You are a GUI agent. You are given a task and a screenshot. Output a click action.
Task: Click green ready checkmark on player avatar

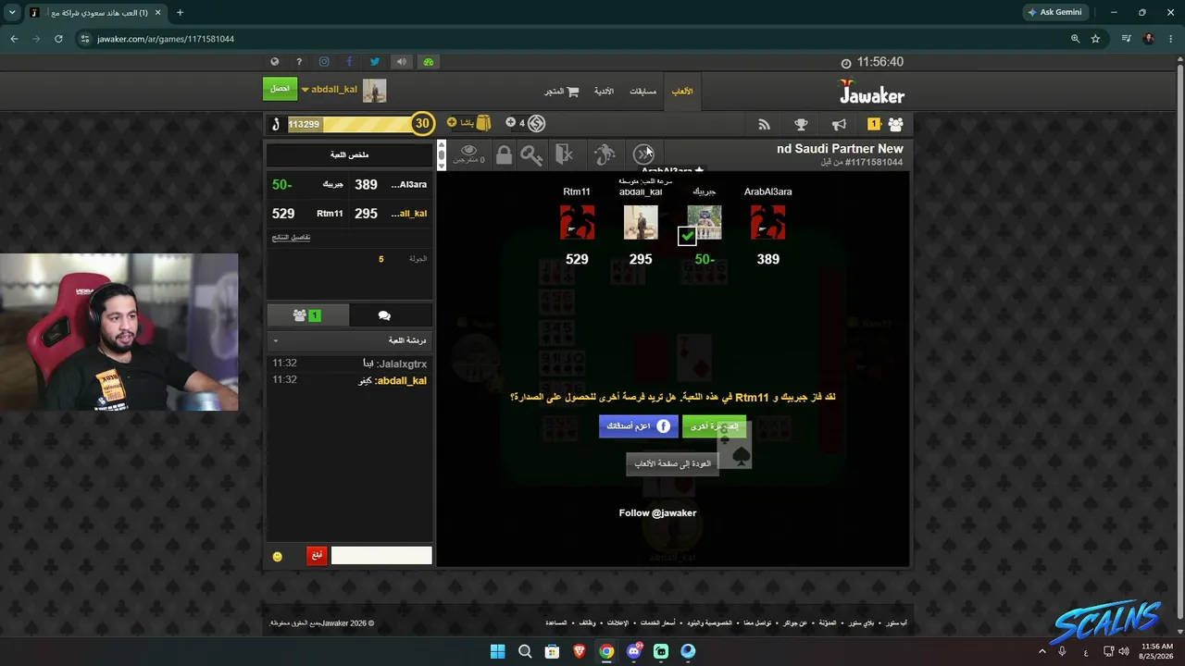(x=687, y=237)
